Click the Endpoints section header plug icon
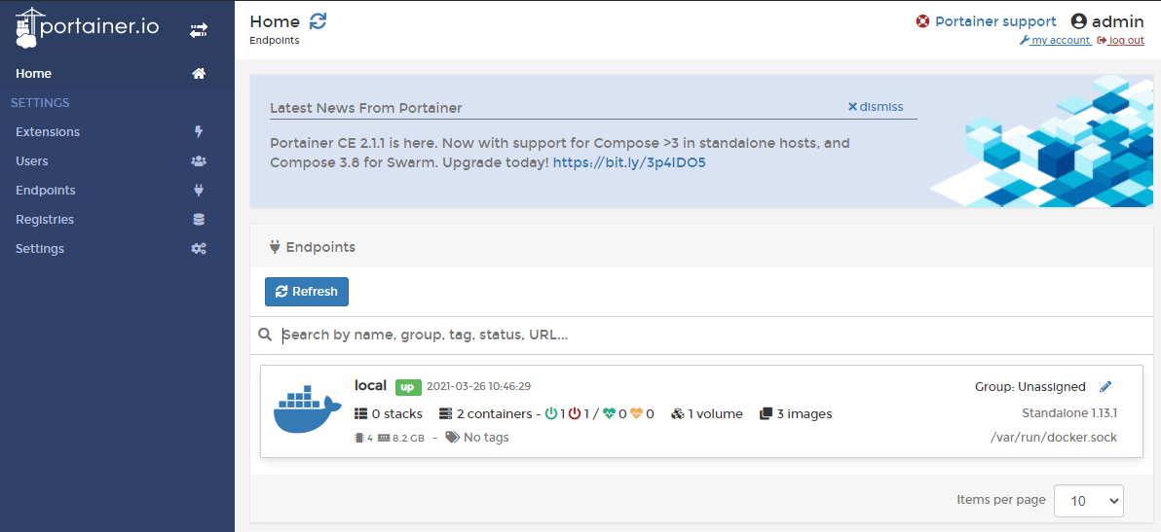1161x532 pixels. [276, 246]
